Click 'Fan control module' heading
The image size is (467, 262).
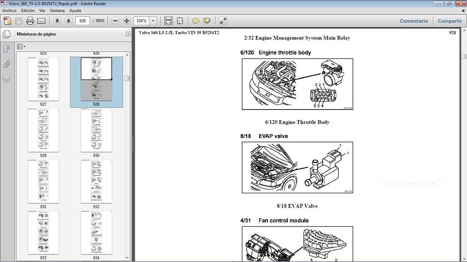pos(284,221)
